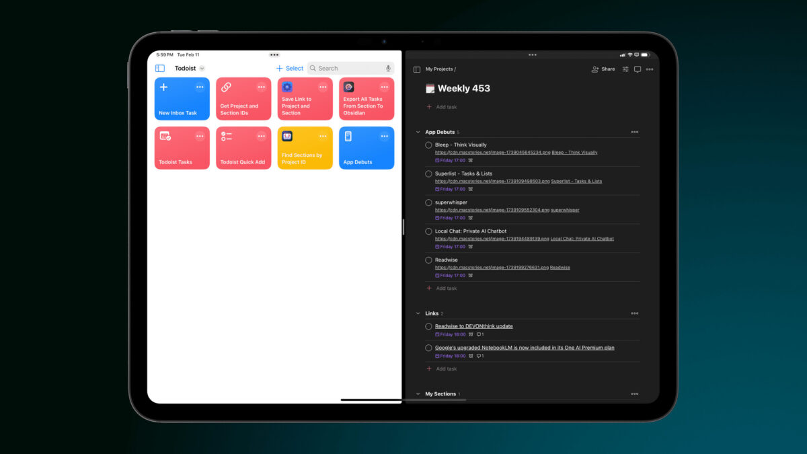Open the comments icon in Todoist header
Image resolution: width=807 pixels, height=454 pixels.
[x=638, y=69]
